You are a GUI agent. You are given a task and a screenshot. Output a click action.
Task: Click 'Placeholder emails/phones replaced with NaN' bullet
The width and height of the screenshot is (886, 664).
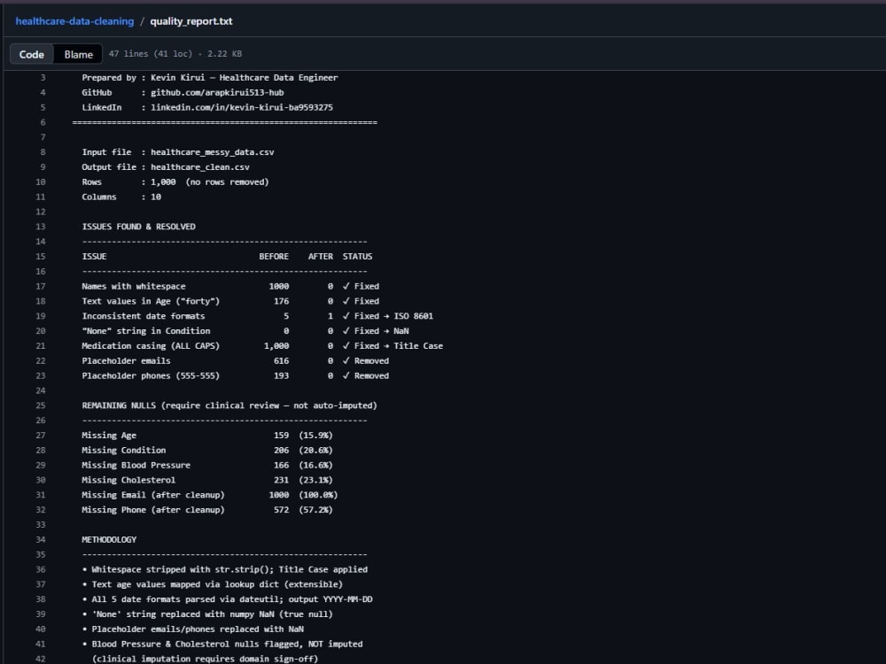tap(192, 629)
